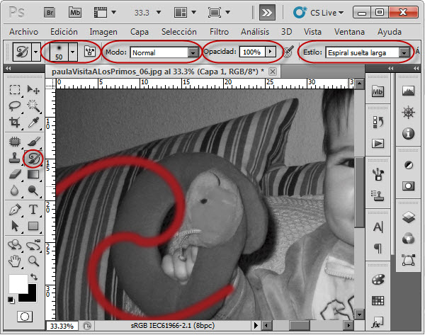The image size is (425, 335).
Task: Select the Dodge tool
Action: [33, 191]
